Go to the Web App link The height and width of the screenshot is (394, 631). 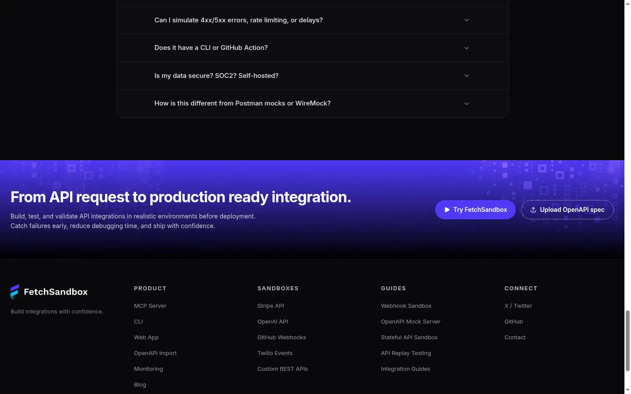tap(146, 338)
